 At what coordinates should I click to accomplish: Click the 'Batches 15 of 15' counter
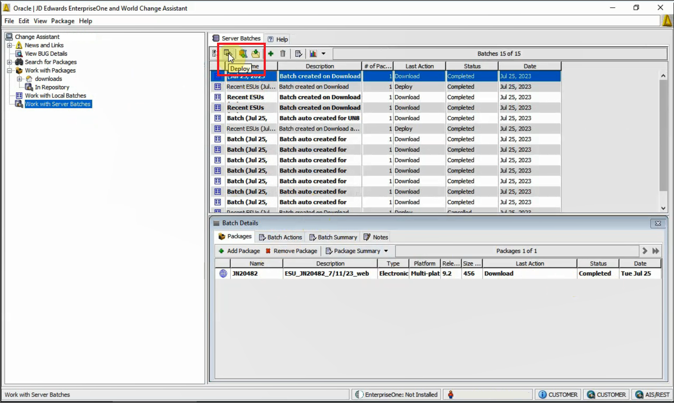[x=500, y=53]
